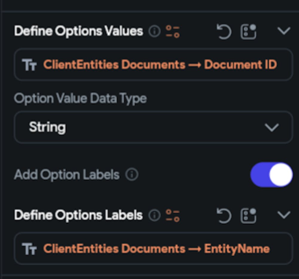This screenshot has width=299, height=279.
Task: Open info tooltip for Define Options Values
Action: pyautogui.click(x=154, y=32)
